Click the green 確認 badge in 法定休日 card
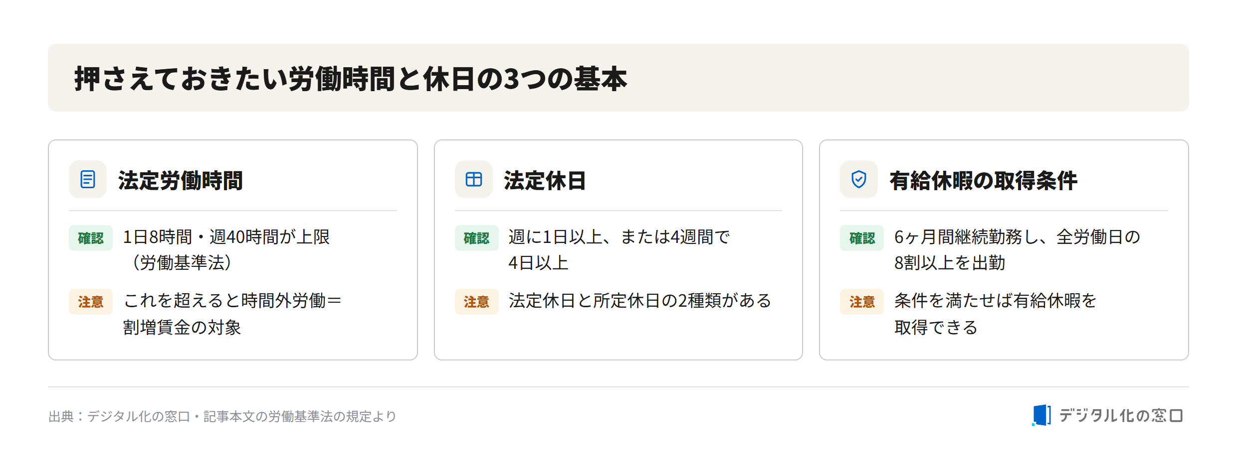1237x473 pixels. point(476,238)
